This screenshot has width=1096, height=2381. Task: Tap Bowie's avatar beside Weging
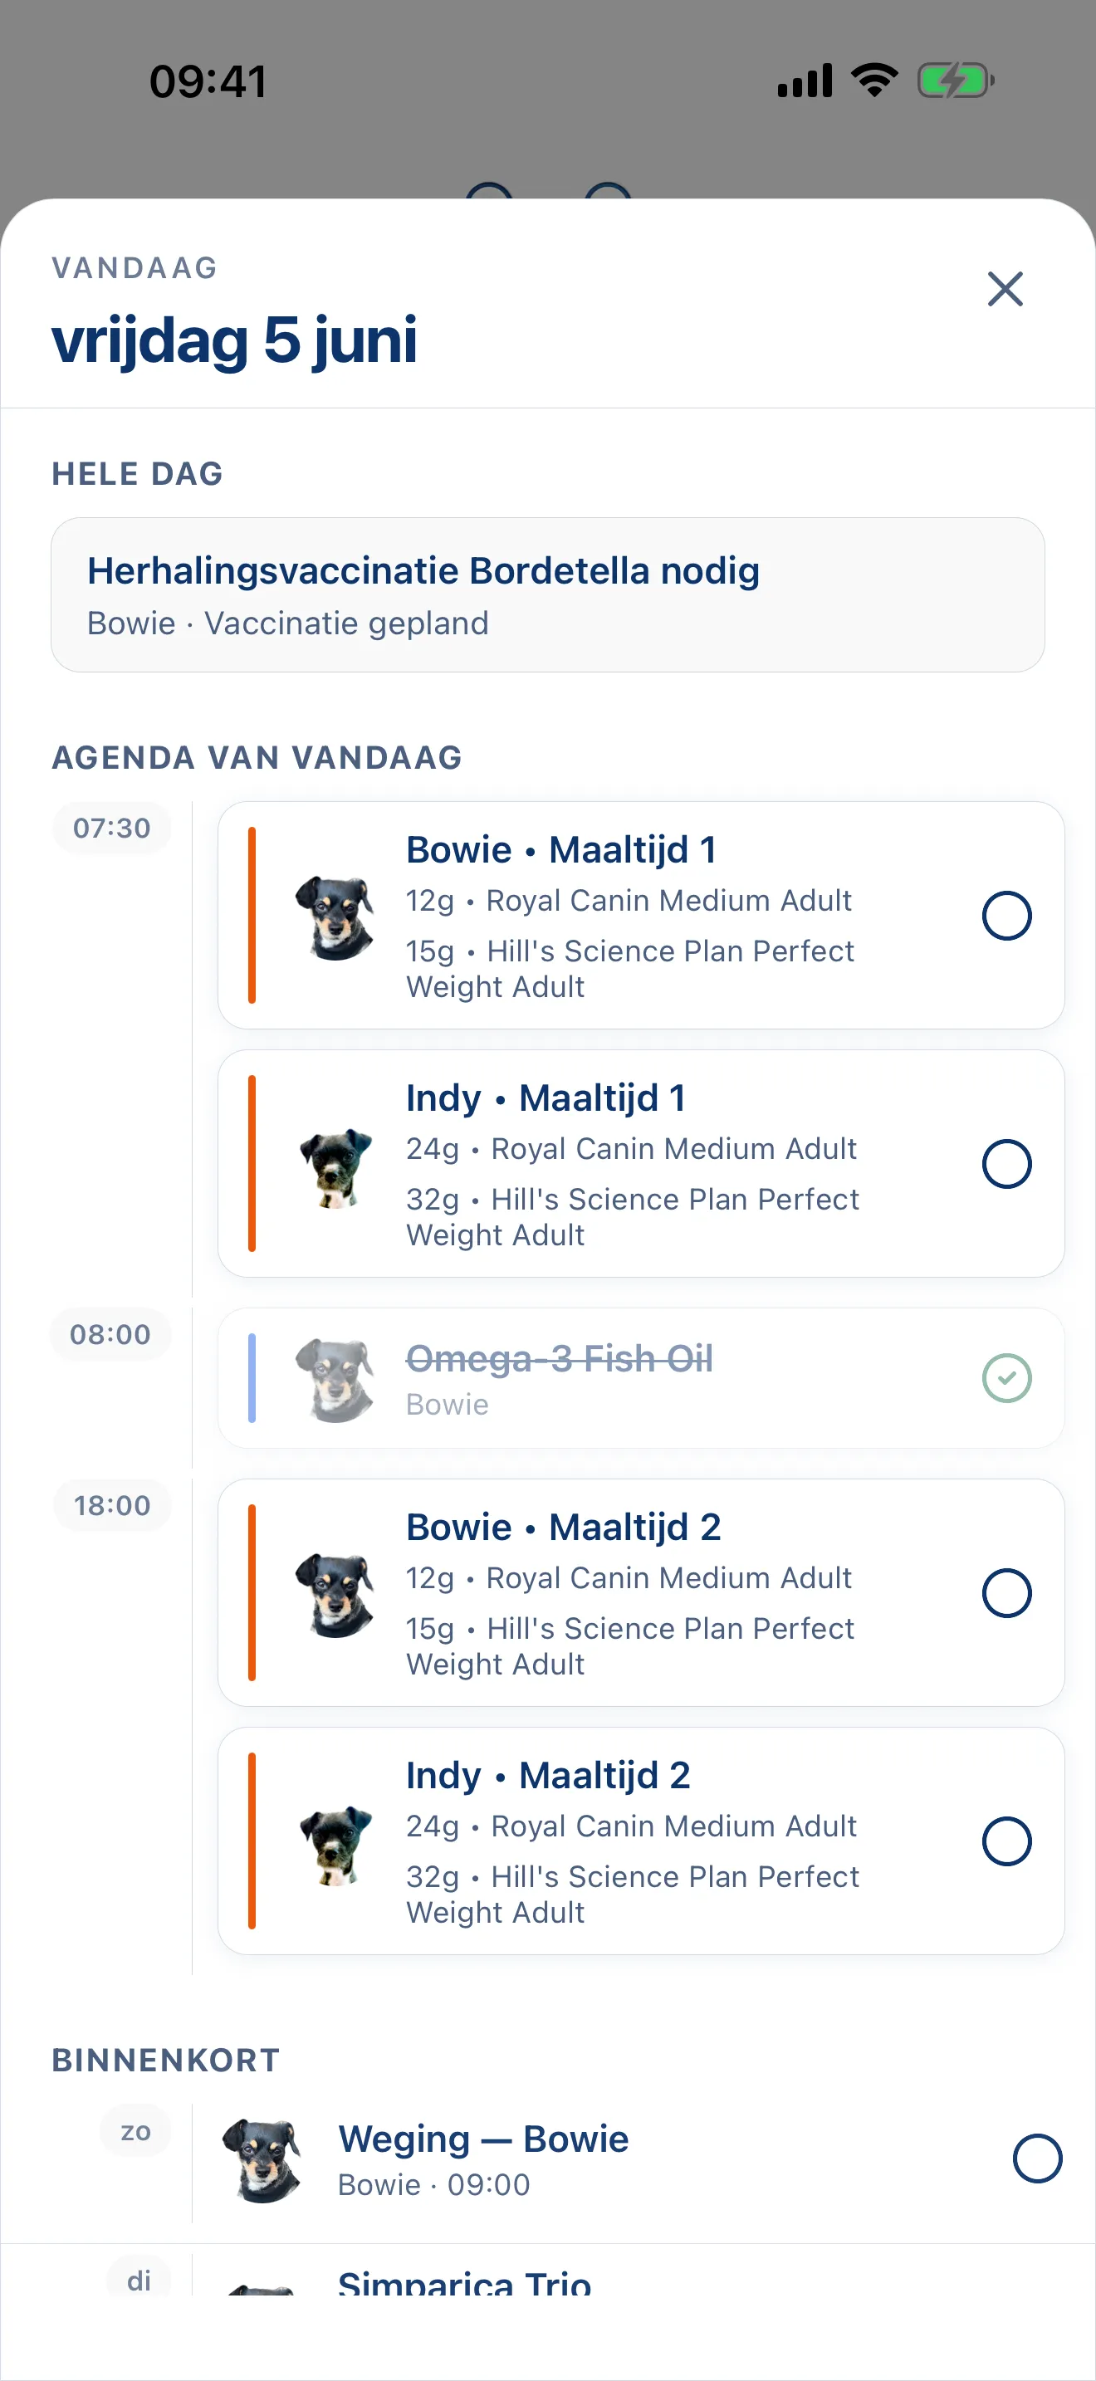262,2160
